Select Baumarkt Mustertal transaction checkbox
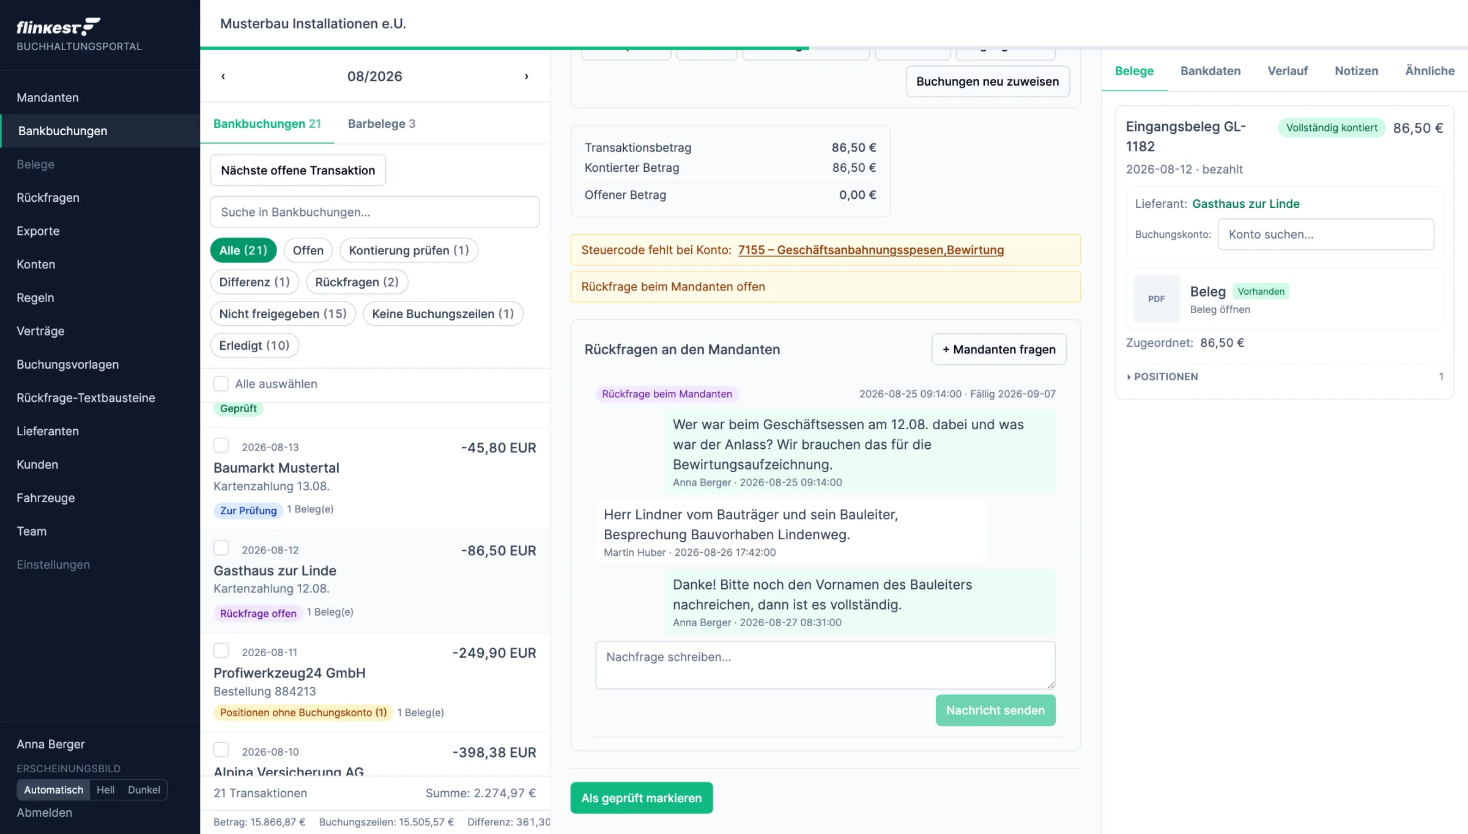The width and height of the screenshot is (1468, 834). [x=221, y=445]
